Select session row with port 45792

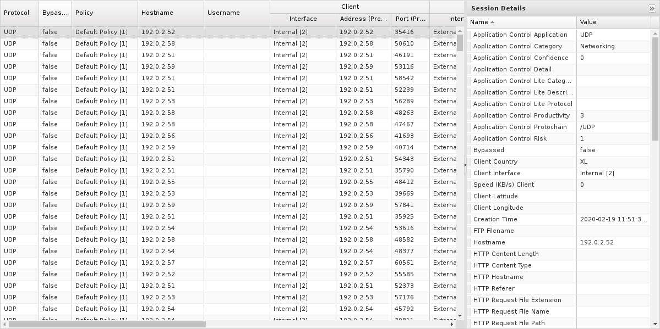click(228, 309)
